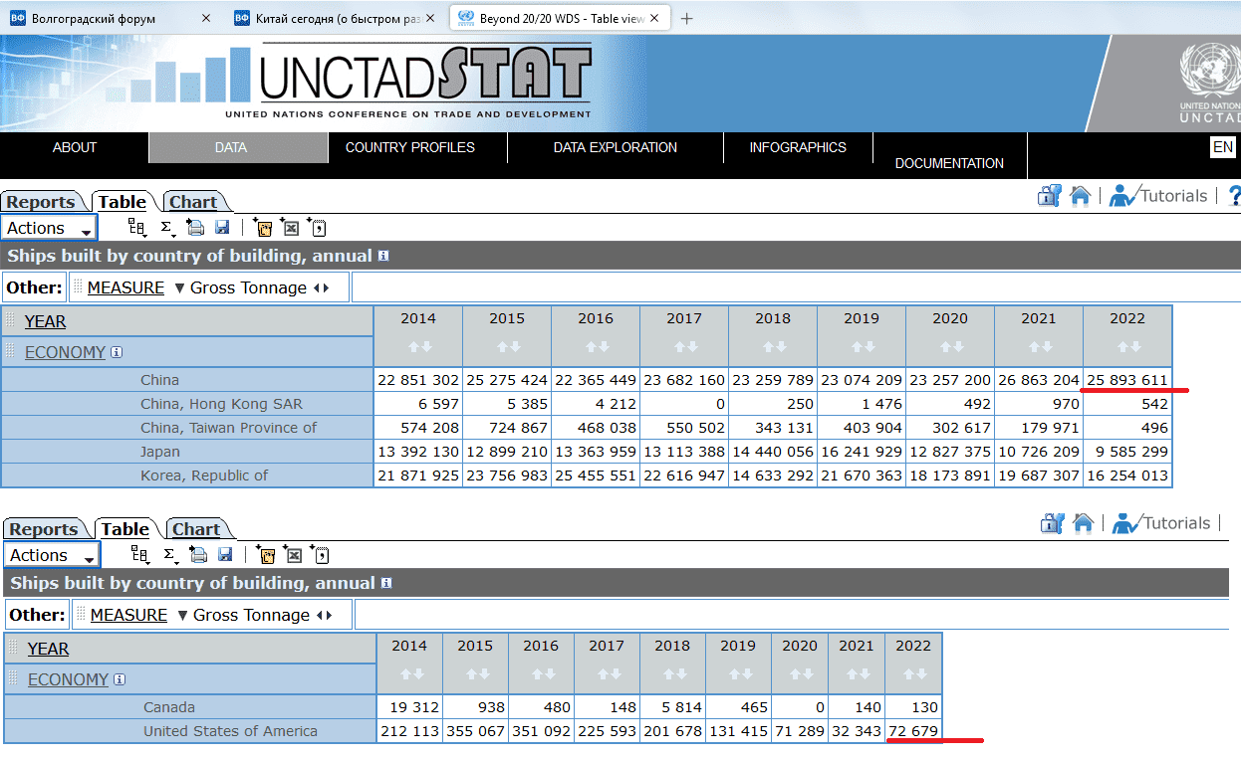Screen dimensions: 1241x760
Task: Go home via house icon above Canada table
Action: tap(1084, 523)
